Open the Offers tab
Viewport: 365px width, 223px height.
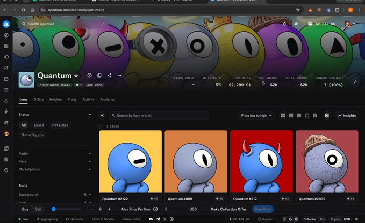(38, 99)
